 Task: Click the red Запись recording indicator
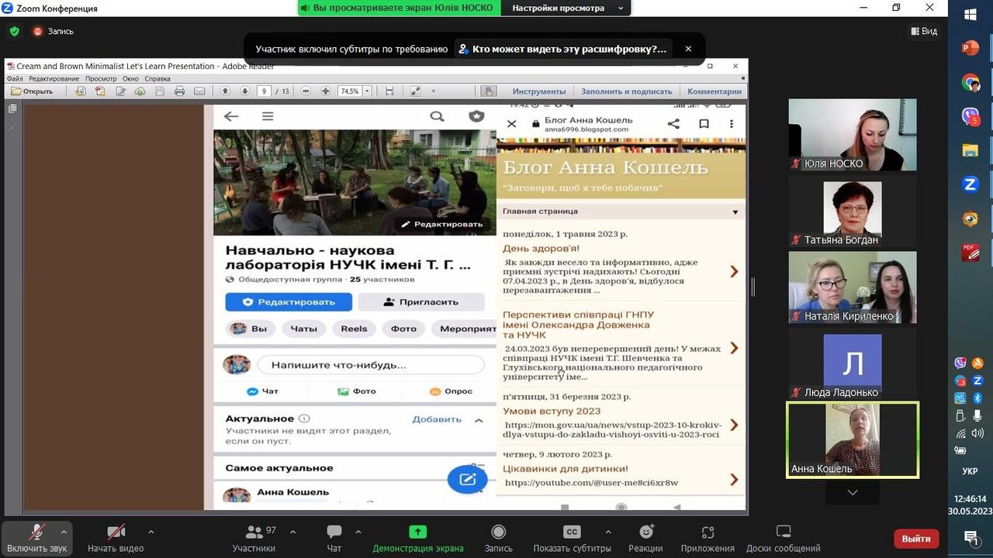point(54,32)
